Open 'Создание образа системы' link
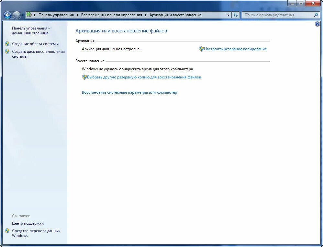Image resolution: width=323 pixels, height=247 pixels. click(35, 44)
